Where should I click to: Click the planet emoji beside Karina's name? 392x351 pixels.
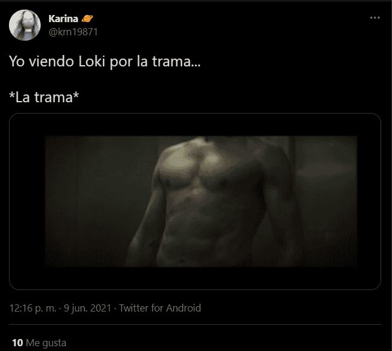tap(87, 19)
